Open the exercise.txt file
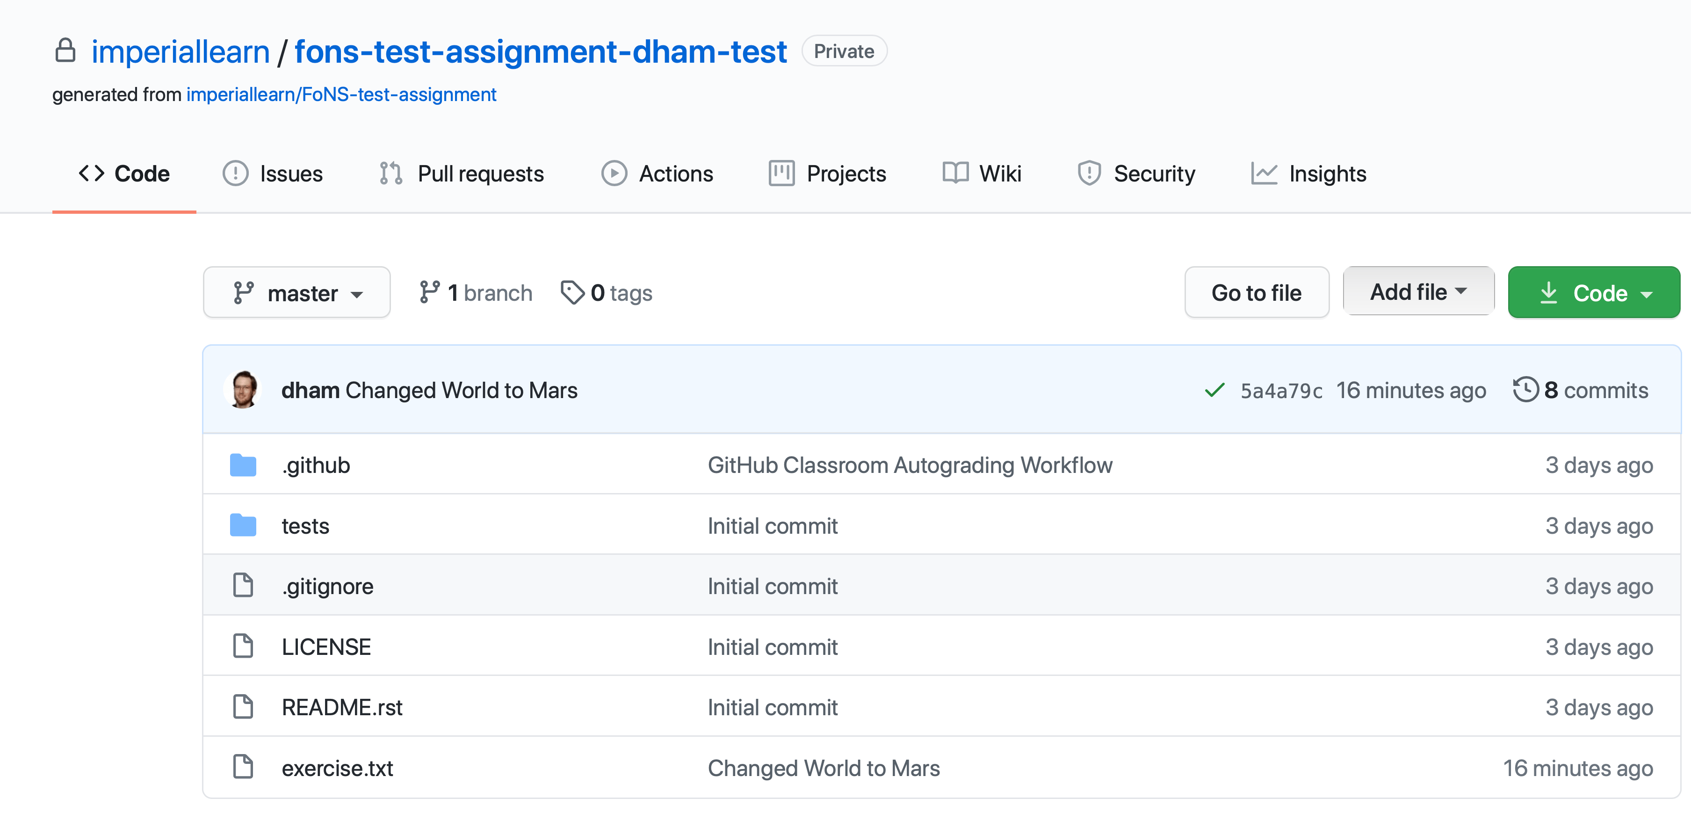1691x813 pixels. click(x=338, y=768)
